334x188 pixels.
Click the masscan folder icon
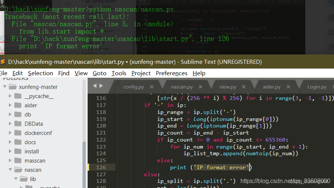18,160
